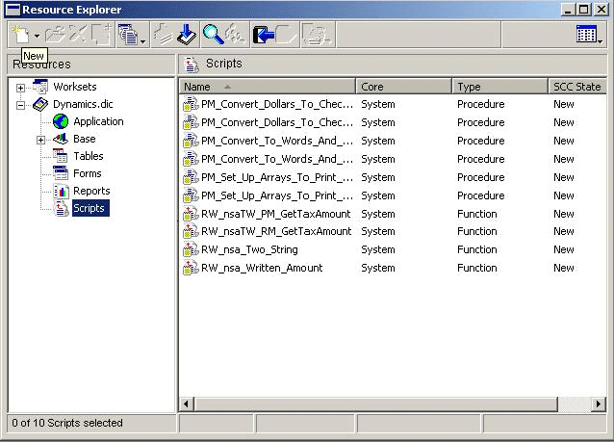This screenshot has width=614, height=442.
Task: Select Tables in the resource tree
Action: pyautogui.click(x=89, y=156)
